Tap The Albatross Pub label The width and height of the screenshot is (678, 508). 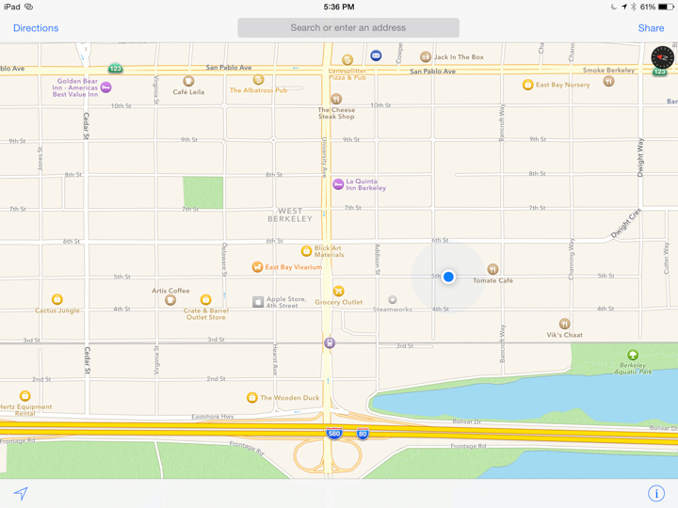point(259,90)
